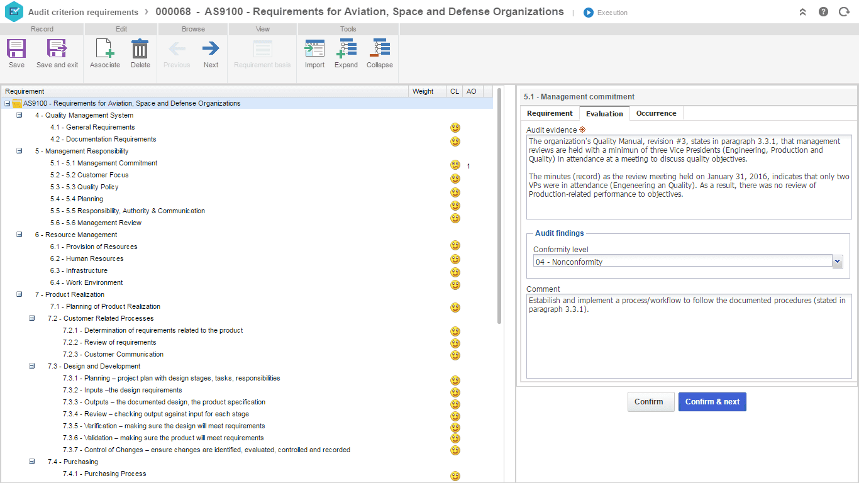Collapse the 7.4 - Purchasing node
Viewport: 859px width, 483px height.
(x=31, y=462)
